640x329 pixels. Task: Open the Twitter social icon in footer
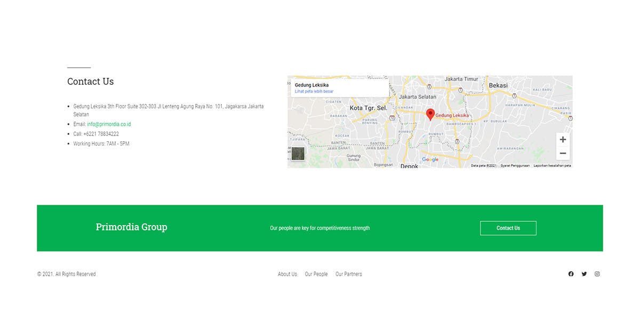(584, 274)
